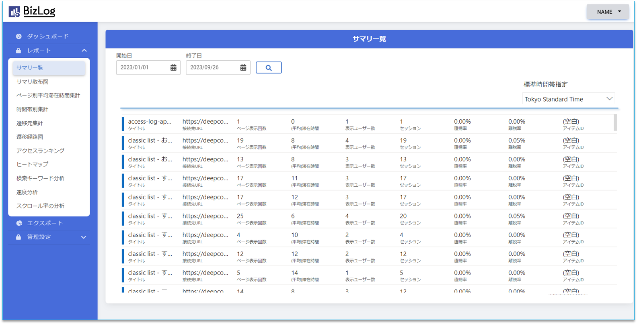The image size is (637, 324).
Task: Click the table vertical scrollbar thumb
Action: coord(615,122)
